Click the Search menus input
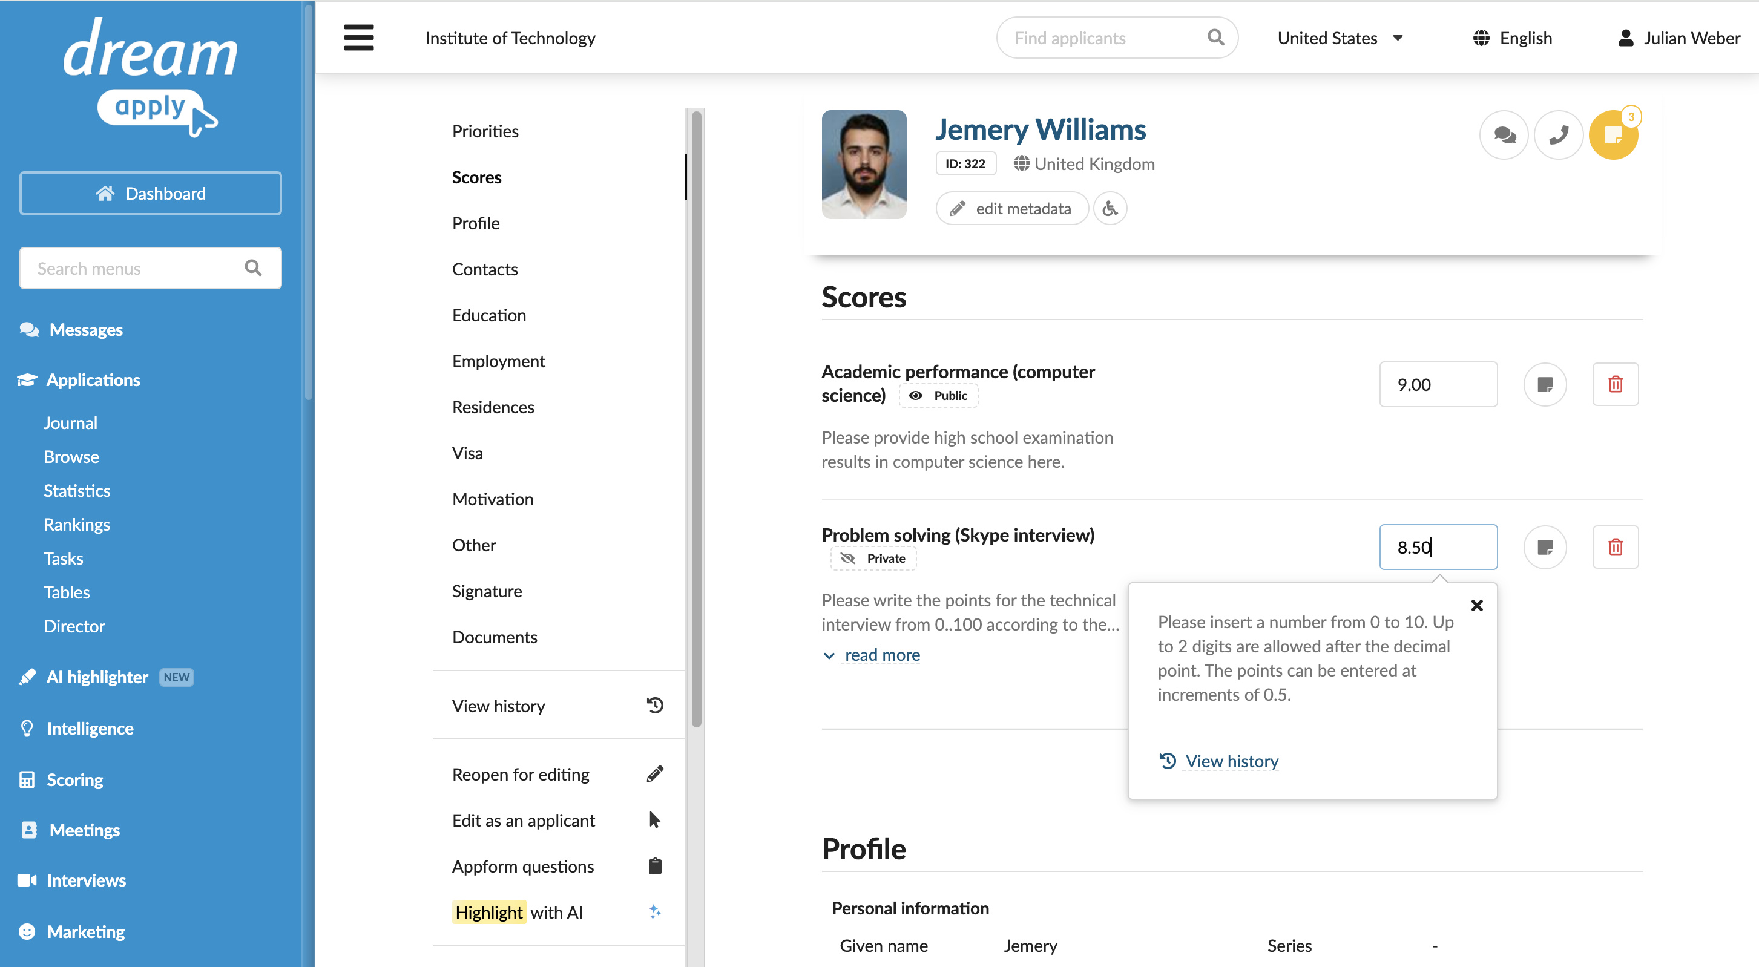Screen dimensions: 1759x967 [150, 268]
